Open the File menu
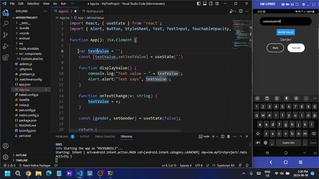Image resolution: width=319 pixels, height=179 pixels. pyautogui.click(x=12, y=3)
